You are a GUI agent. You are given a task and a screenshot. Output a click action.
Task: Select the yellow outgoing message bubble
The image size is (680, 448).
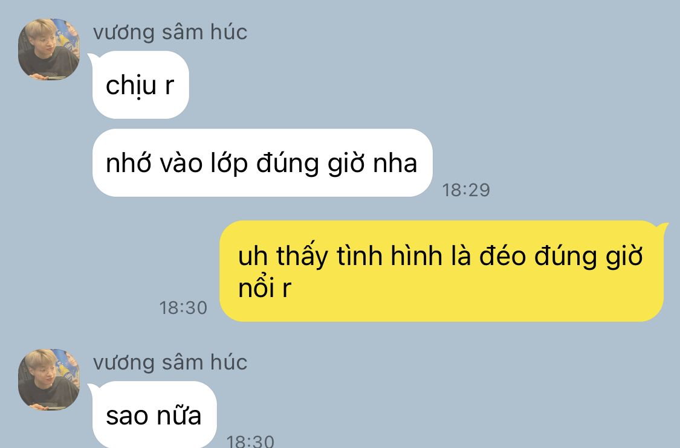[441, 271]
